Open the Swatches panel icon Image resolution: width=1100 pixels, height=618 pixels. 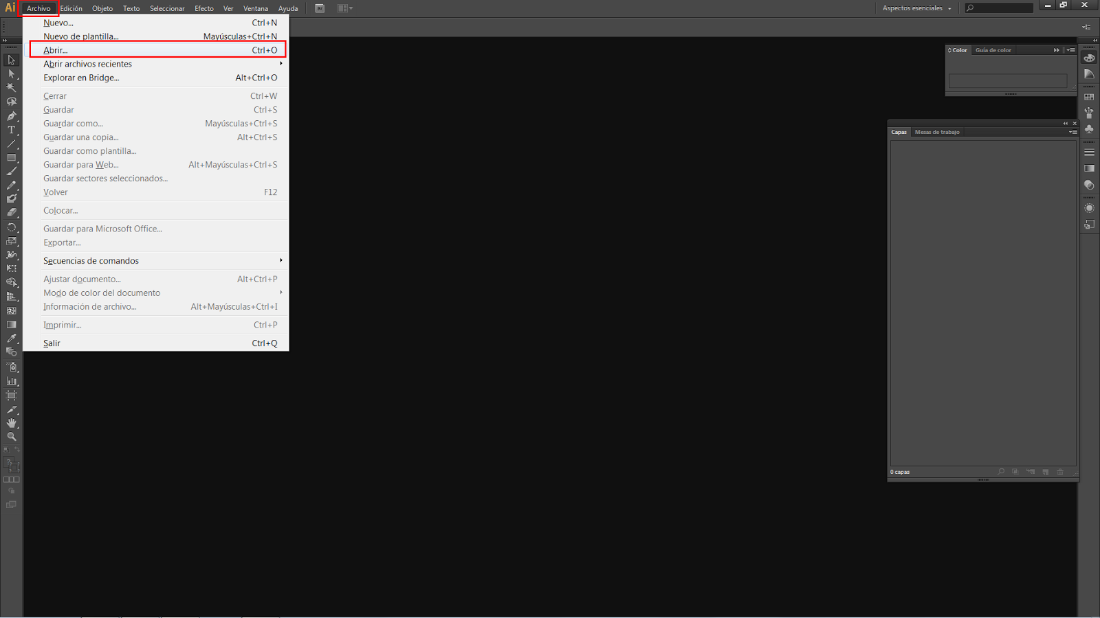pos(1089,97)
